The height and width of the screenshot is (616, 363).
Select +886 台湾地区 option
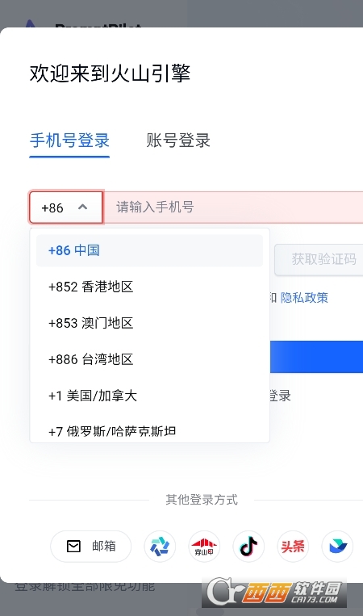[x=149, y=359]
